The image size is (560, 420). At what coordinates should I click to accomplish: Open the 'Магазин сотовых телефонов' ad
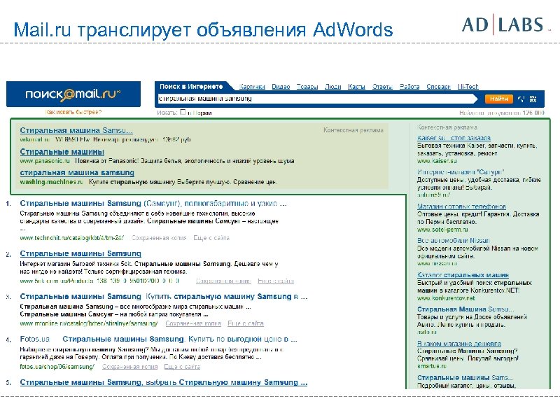(x=462, y=206)
